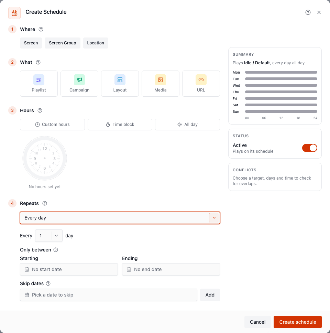Click the Sun bar in summary timeline

click(x=281, y=111)
